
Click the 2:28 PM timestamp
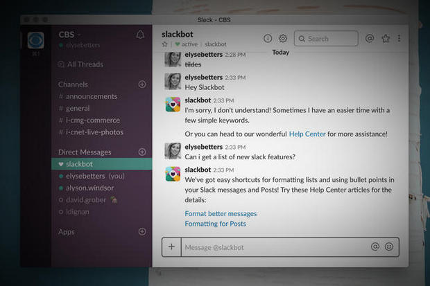[235, 55]
